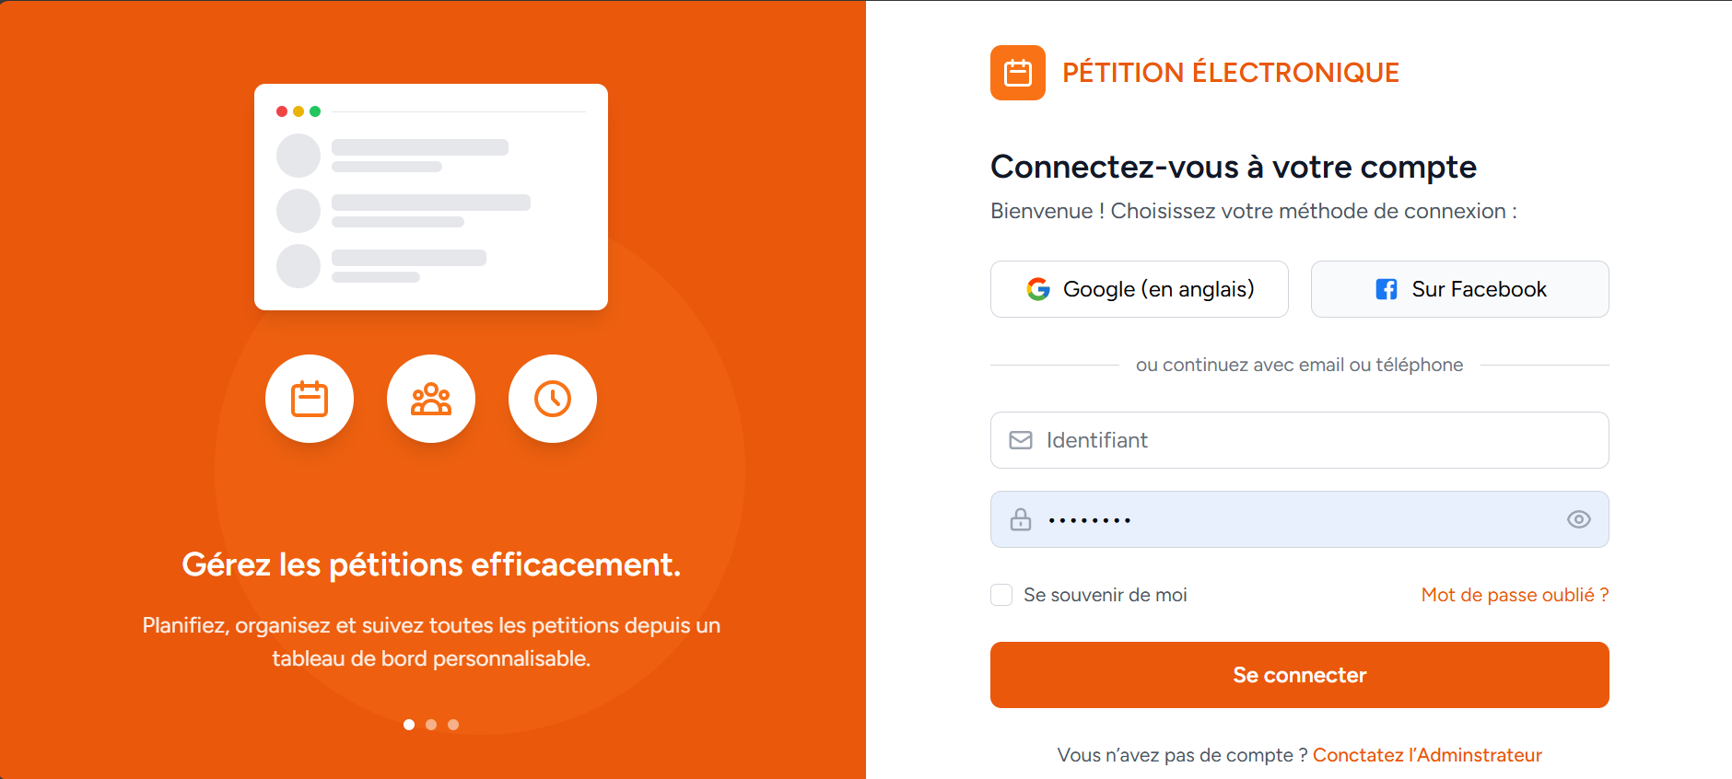Jump to the second carousel slide
Image resolution: width=1732 pixels, height=779 pixels.
(430, 725)
